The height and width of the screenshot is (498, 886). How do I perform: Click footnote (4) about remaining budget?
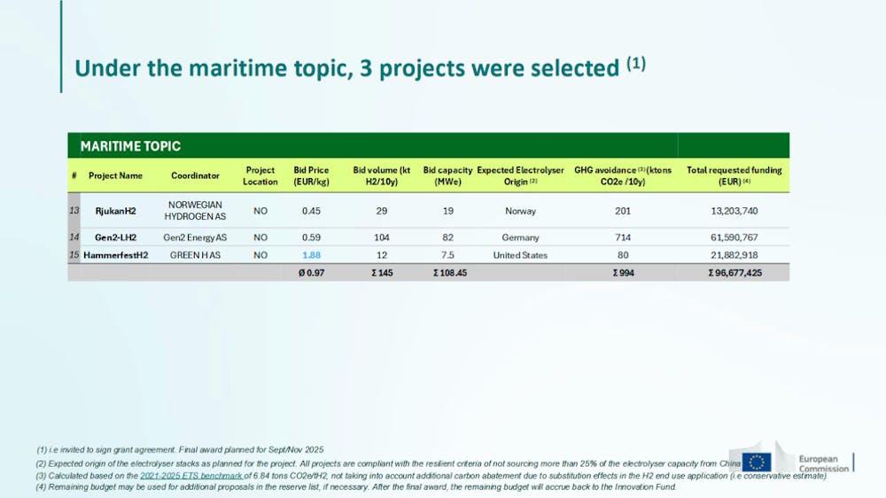(x=356, y=486)
